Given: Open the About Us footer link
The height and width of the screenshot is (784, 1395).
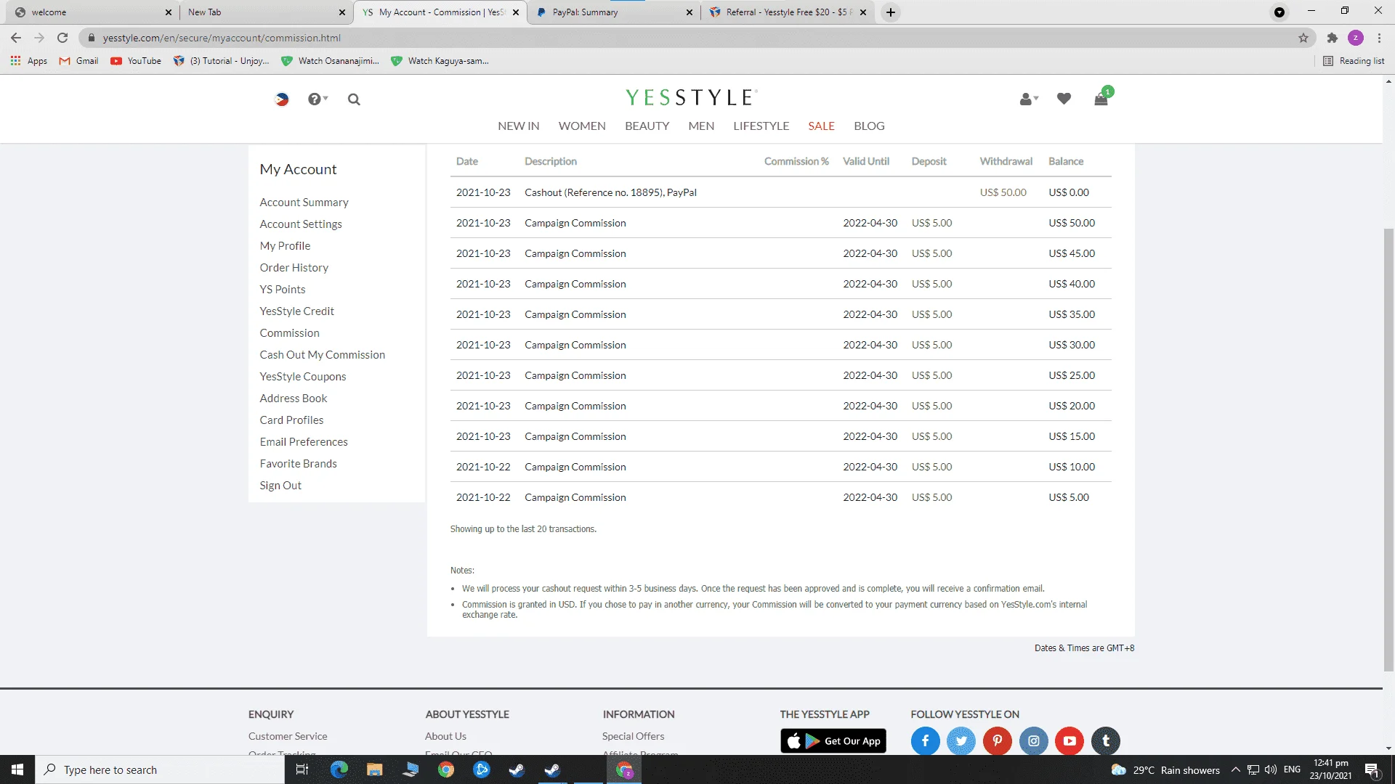Looking at the screenshot, I should point(445,736).
